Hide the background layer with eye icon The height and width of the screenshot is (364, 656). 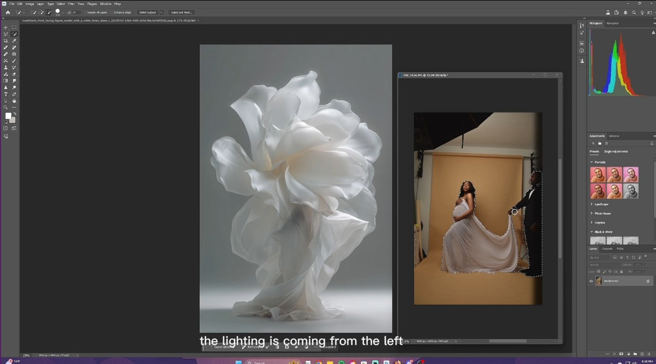click(x=591, y=281)
